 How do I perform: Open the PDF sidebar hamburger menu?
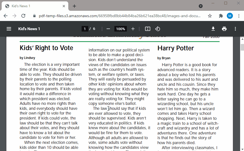[9, 29]
